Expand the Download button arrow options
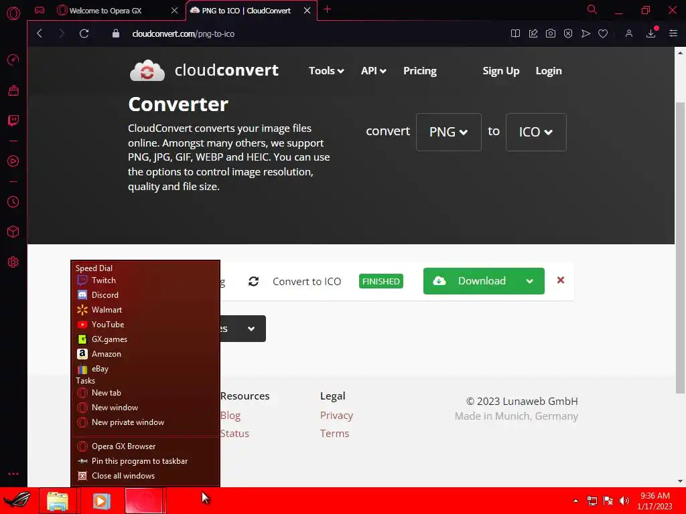This screenshot has height=514, width=686. point(529,281)
